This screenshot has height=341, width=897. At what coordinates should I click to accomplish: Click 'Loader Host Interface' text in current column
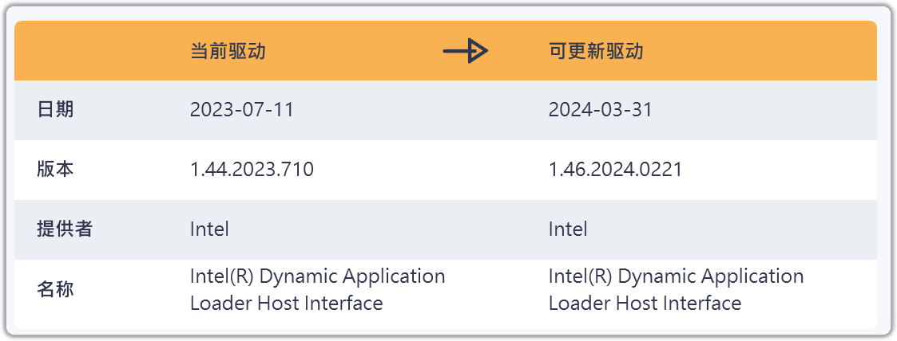tap(287, 303)
